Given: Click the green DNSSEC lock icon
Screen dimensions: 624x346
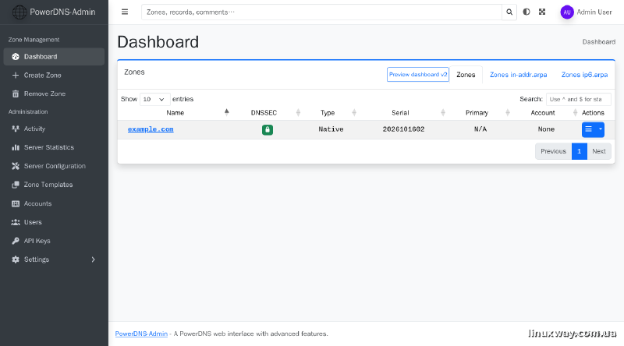Looking at the screenshot, I should click(268, 129).
